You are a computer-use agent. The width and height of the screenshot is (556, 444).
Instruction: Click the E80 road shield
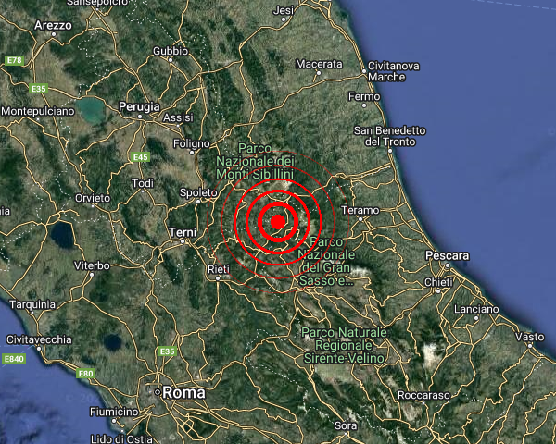pyautogui.click(x=85, y=373)
